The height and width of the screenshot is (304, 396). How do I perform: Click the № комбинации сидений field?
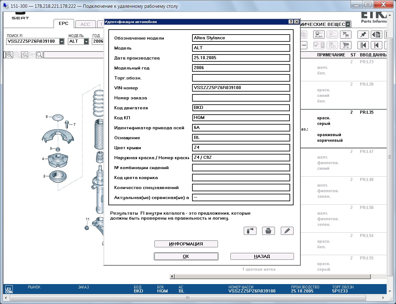click(241, 168)
